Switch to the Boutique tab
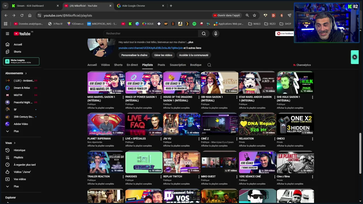The width and height of the screenshot is (363, 204). [x=196, y=65]
